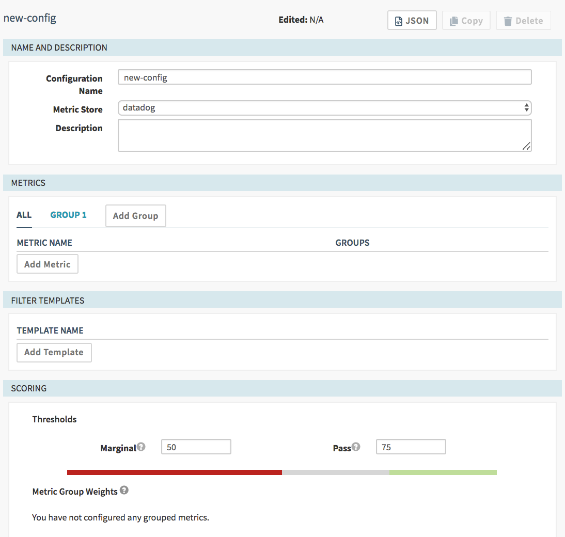
Task: Click the Add Group button
Action: point(135,216)
